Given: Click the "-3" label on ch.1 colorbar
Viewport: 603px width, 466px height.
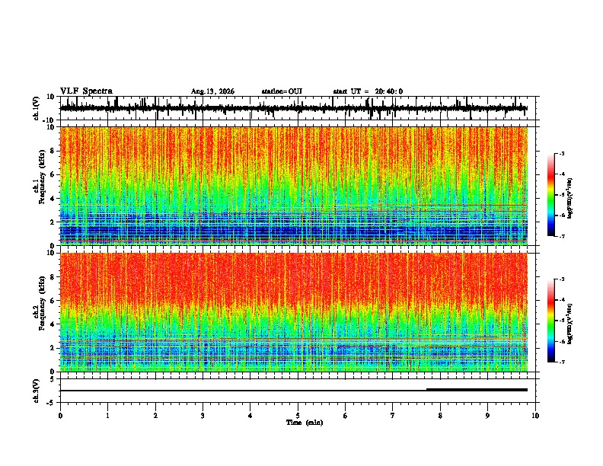Looking at the screenshot, I should (561, 153).
